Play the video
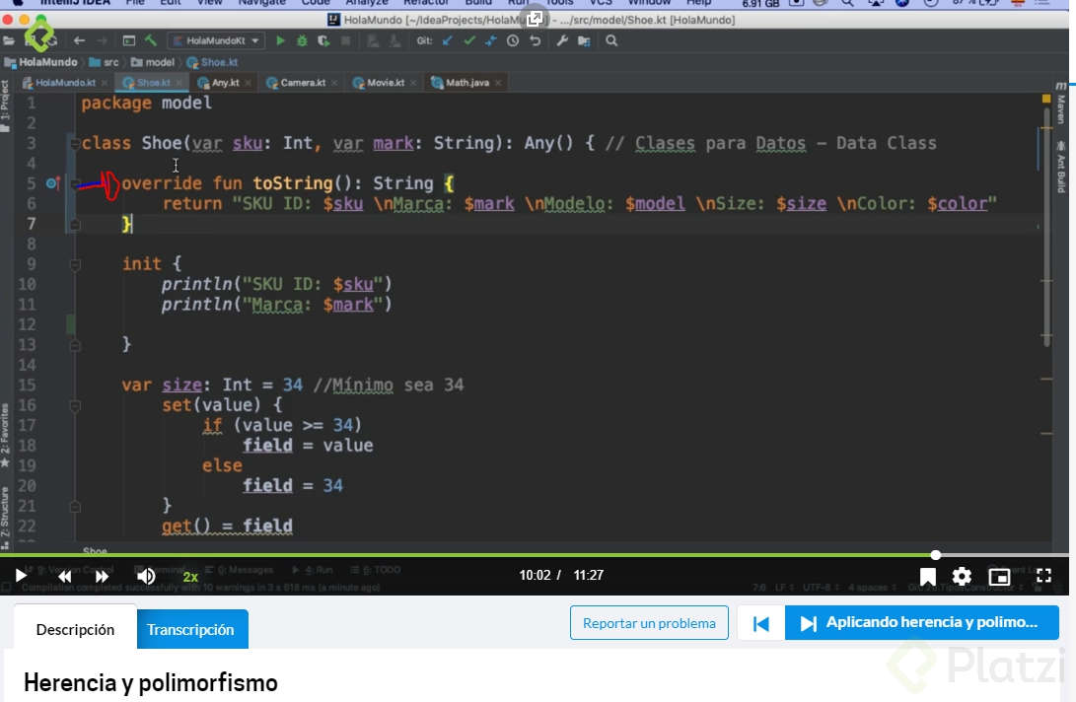 pos(21,576)
